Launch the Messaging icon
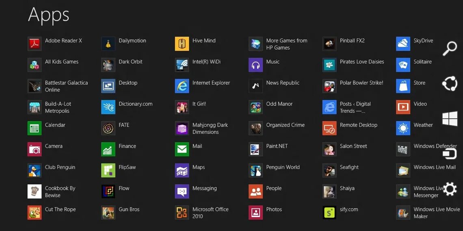Screen dimensions: 463x231 pos(182,192)
